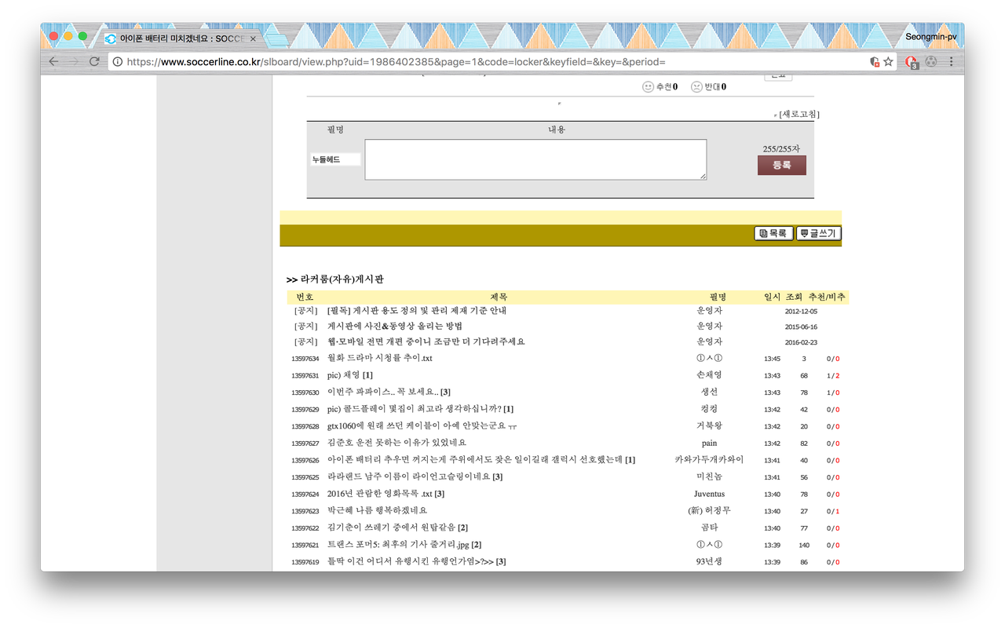Click author name 거북왕
The width and height of the screenshot is (1005, 628).
click(709, 426)
